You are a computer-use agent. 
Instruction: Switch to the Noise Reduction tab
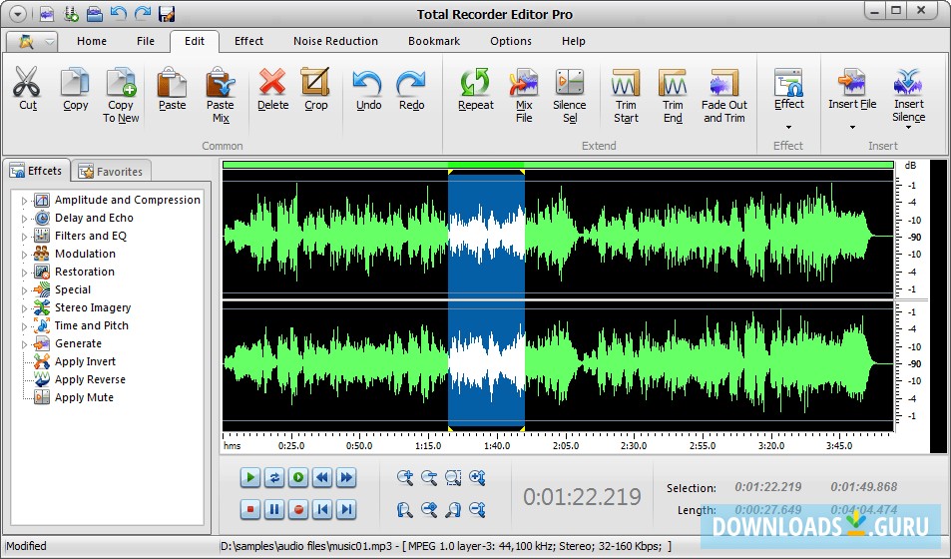click(x=335, y=41)
